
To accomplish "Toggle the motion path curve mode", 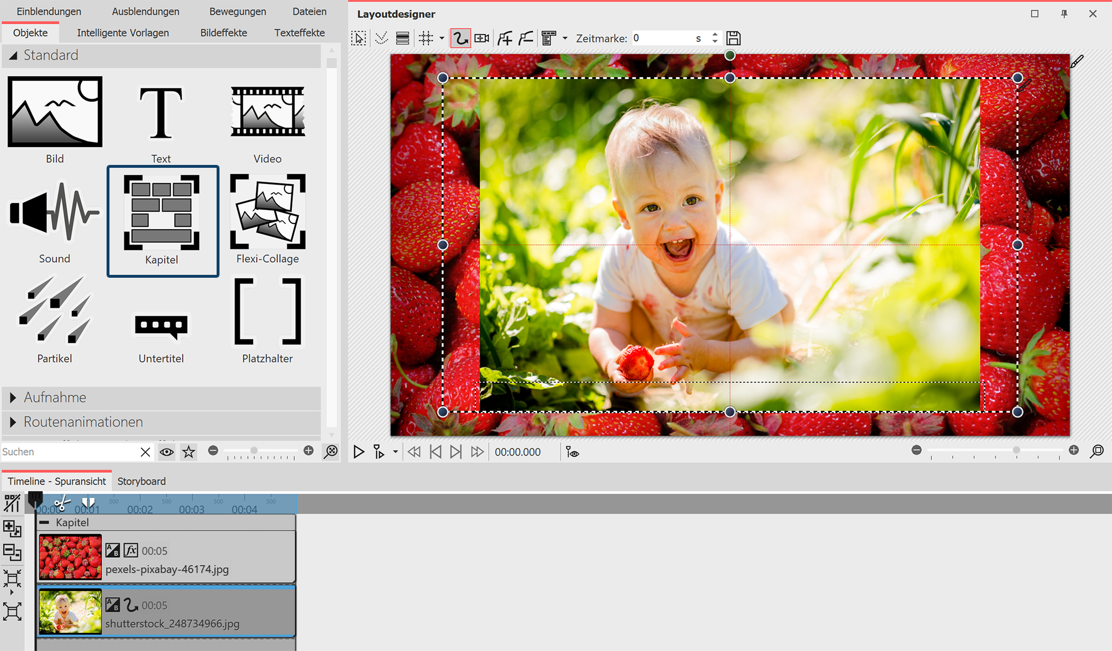I will pyautogui.click(x=460, y=38).
